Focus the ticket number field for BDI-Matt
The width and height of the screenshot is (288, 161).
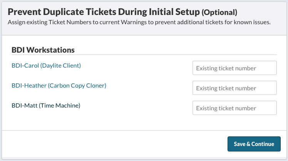[234, 108]
